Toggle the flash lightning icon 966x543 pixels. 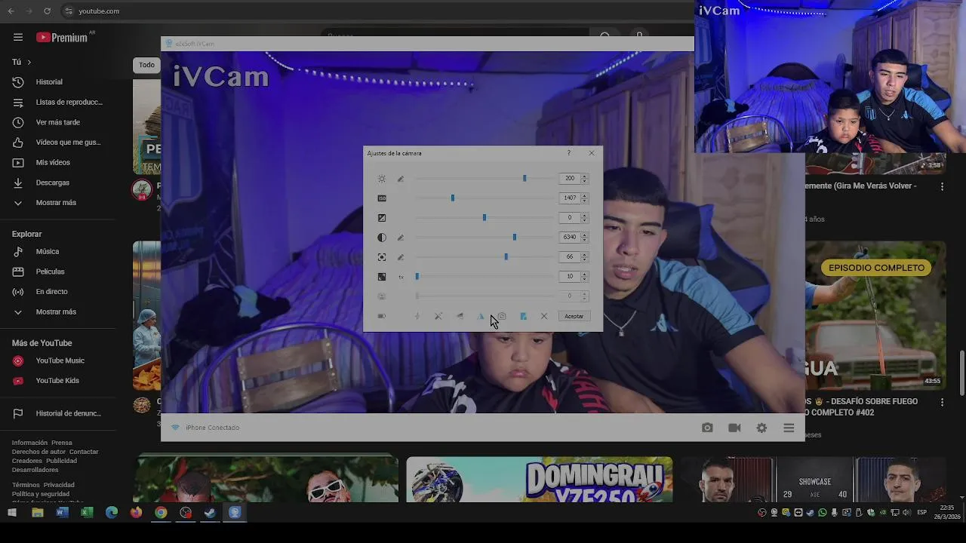pyautogui.click(x=417, y=316)
